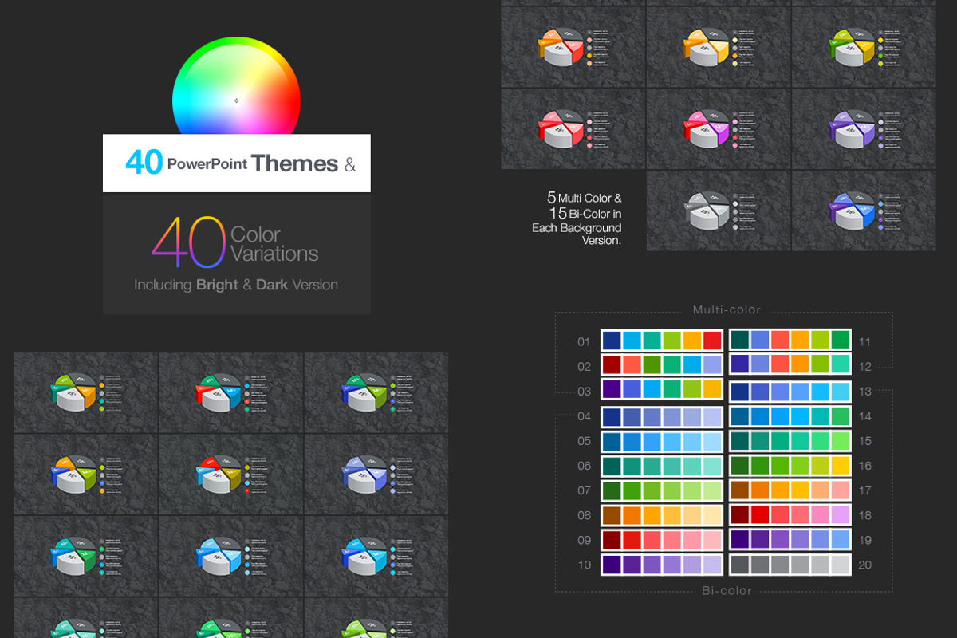
Task: Open the lime and yellow pie chart slide
Action: [x=864, y=47]
